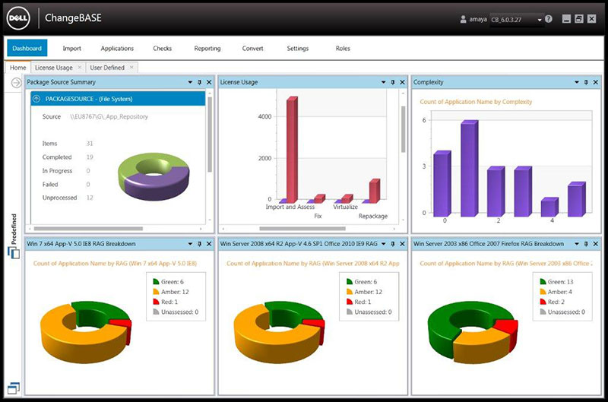Close the User Defined tab

point(131,68)
